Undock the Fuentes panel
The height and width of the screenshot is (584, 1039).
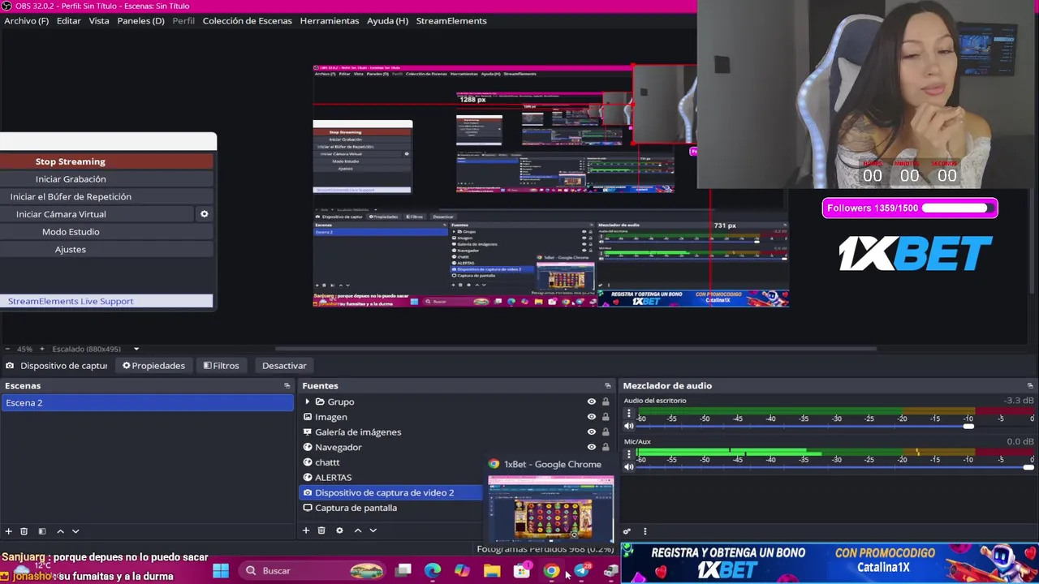click(608, 386)
